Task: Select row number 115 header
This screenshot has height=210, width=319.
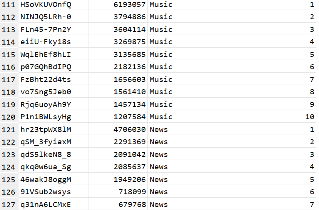Action: click(x=9, y=55)
